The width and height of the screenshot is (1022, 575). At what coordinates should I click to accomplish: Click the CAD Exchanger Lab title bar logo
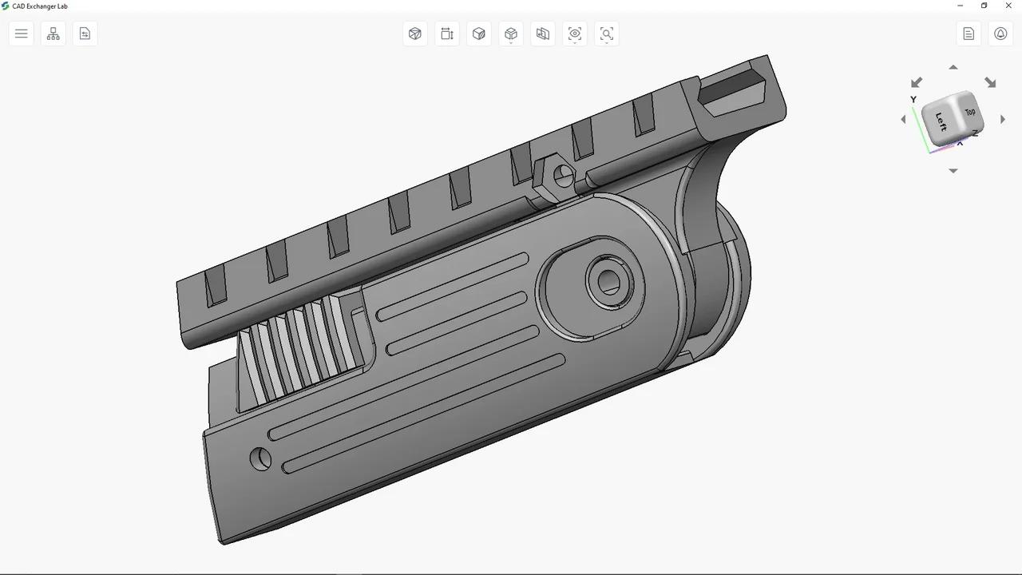pos(6,6)
